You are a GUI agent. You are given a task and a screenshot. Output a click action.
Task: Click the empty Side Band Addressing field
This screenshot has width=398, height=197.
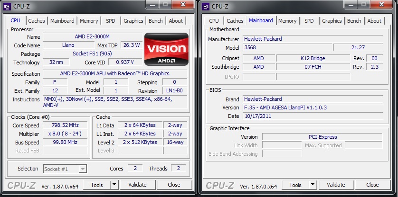point(282,153)
